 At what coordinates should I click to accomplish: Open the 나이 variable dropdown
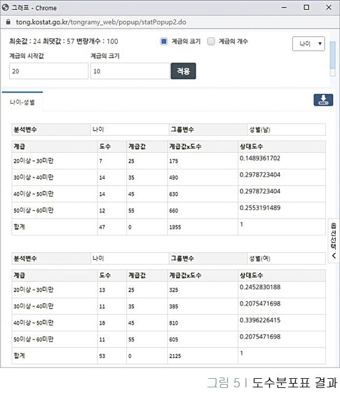click(x=309, y=44)
